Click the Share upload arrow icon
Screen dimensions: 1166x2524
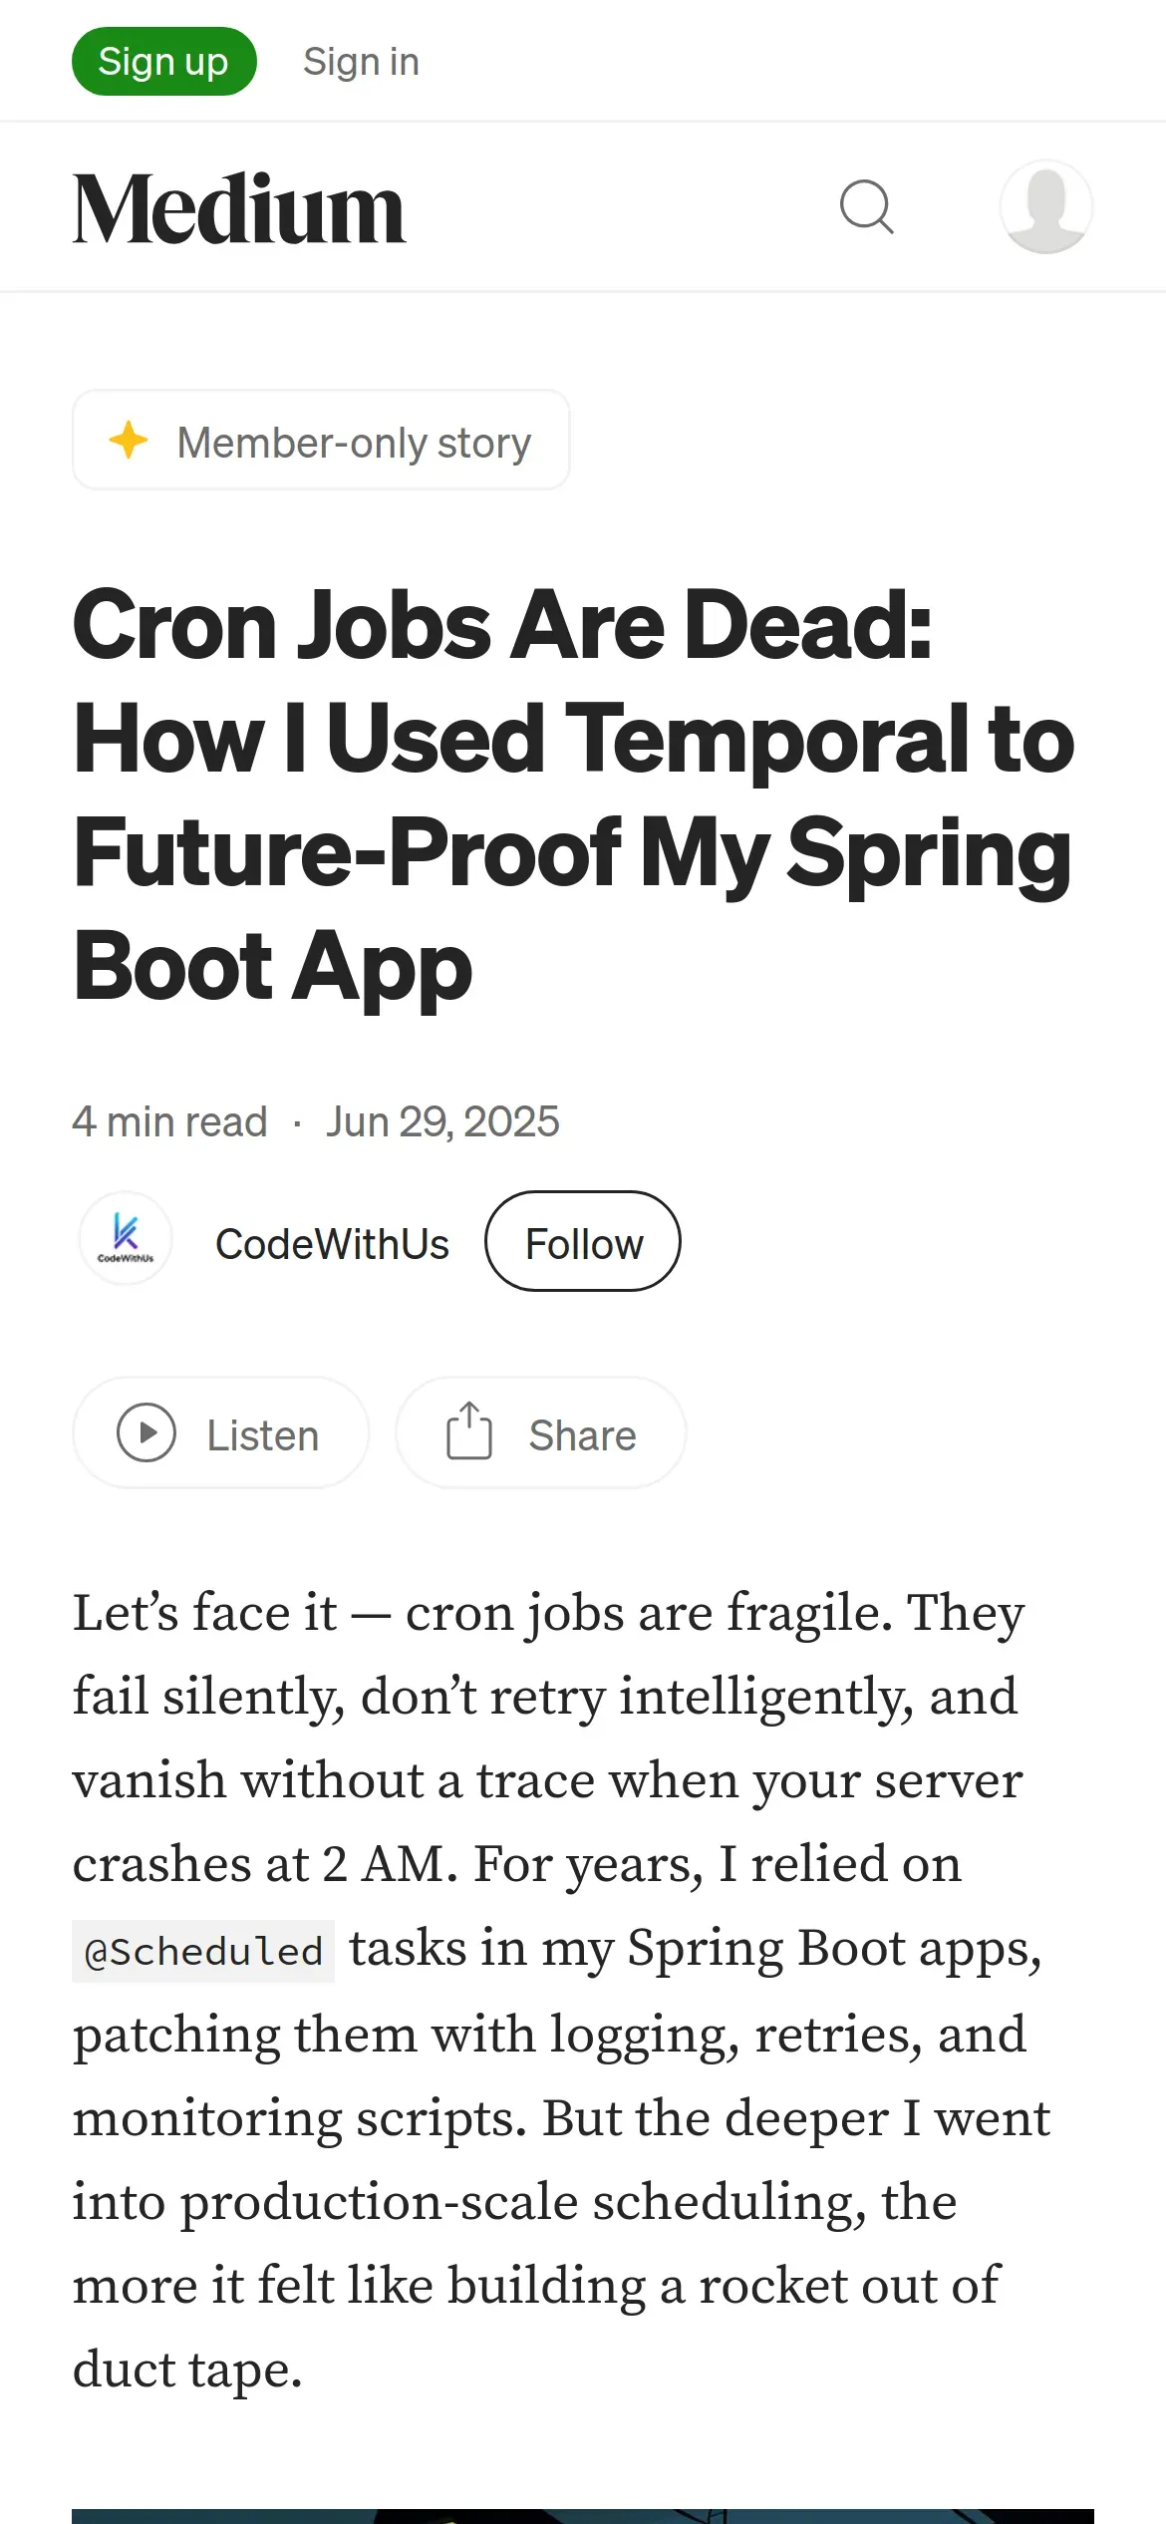[x=469, y=1430]
